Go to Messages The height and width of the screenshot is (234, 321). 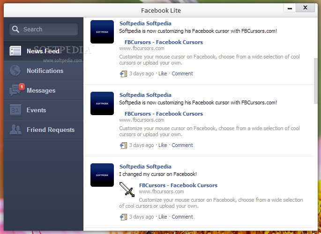click(x=44, y=90)
